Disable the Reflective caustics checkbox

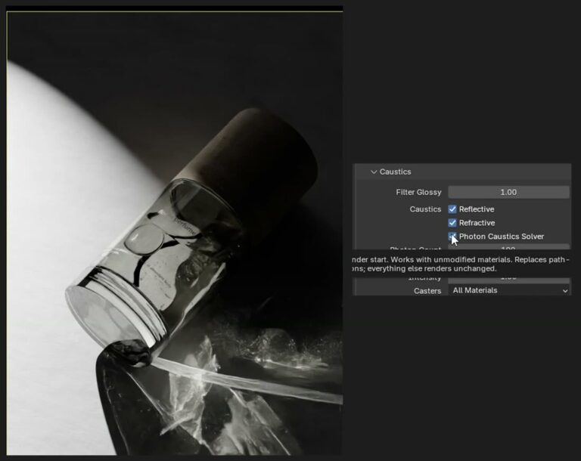tap(452, 209)
